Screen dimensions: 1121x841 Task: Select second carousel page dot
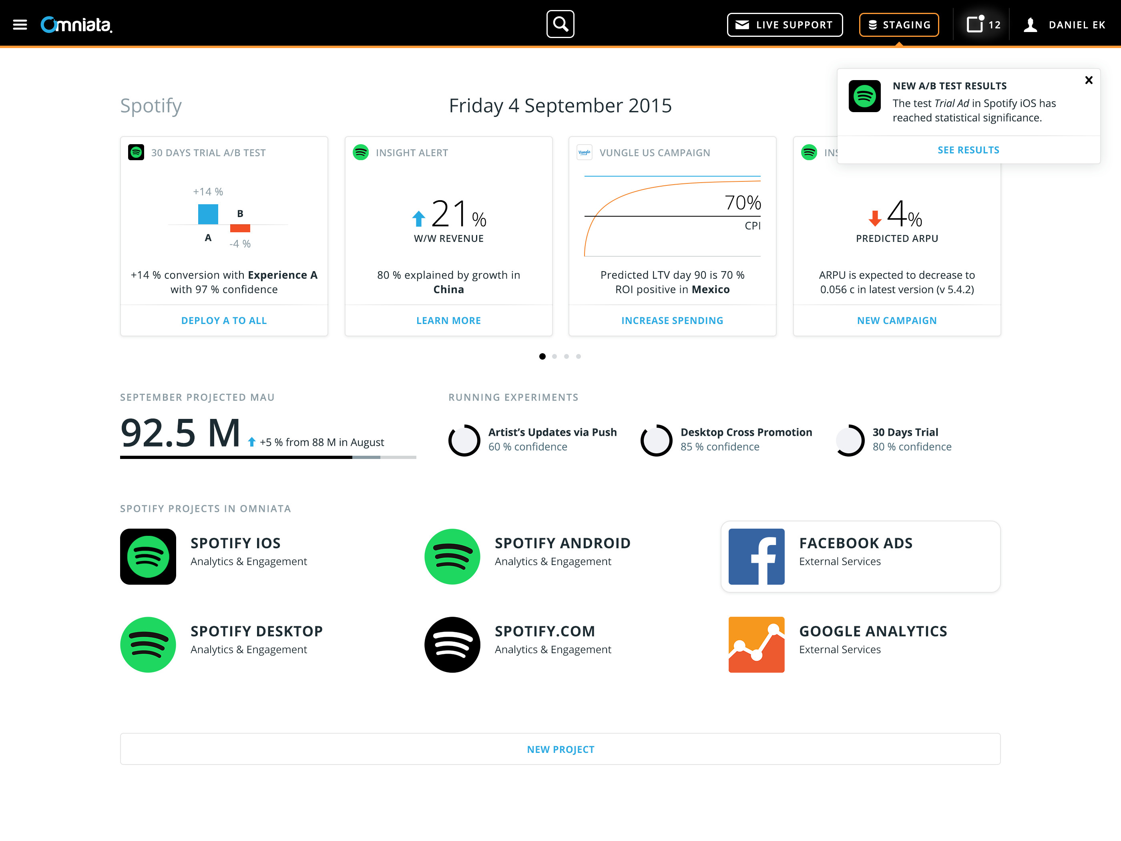[554, 356]
